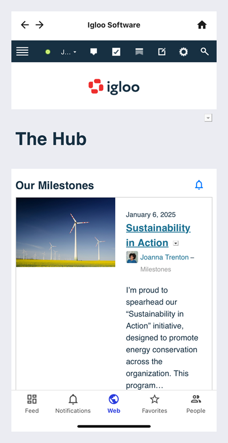Tap the forward arrow in header
This screenshot has width=228, height=443.
[x=39, y=25]
